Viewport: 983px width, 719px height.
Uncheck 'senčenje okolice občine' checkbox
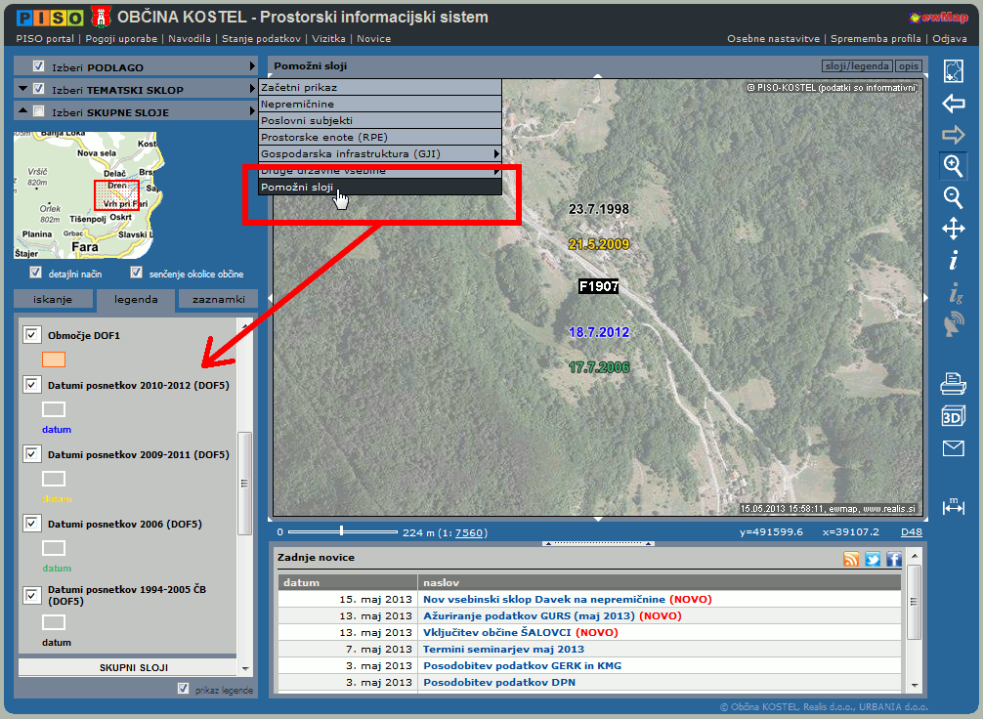[137, 273]
